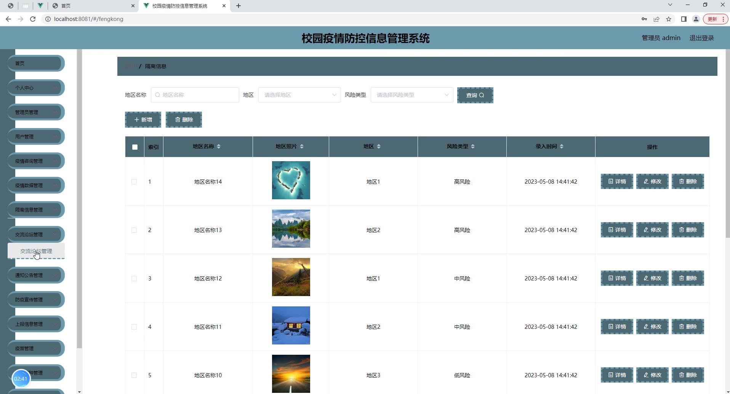
Task: Click 修改 for 地区名称14
Action: coord(652,181)
